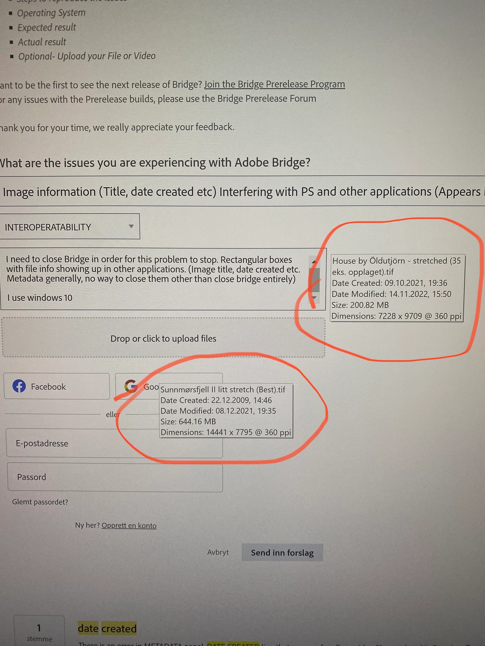Sign in with the Facebook button
The height and width of the screenshot is (646, 485).
tap(57, 386)
